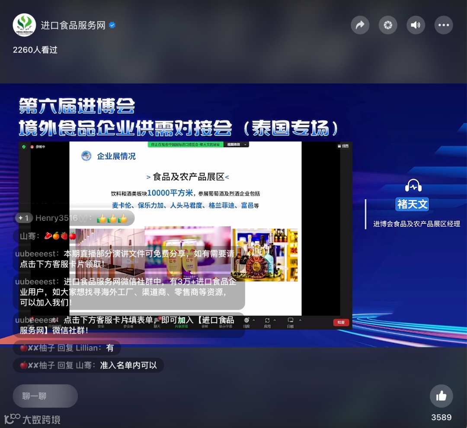Click the 褚天文 speaker name badge
Image resolution: width=467 pixels, height=428 pixels.
412,204
